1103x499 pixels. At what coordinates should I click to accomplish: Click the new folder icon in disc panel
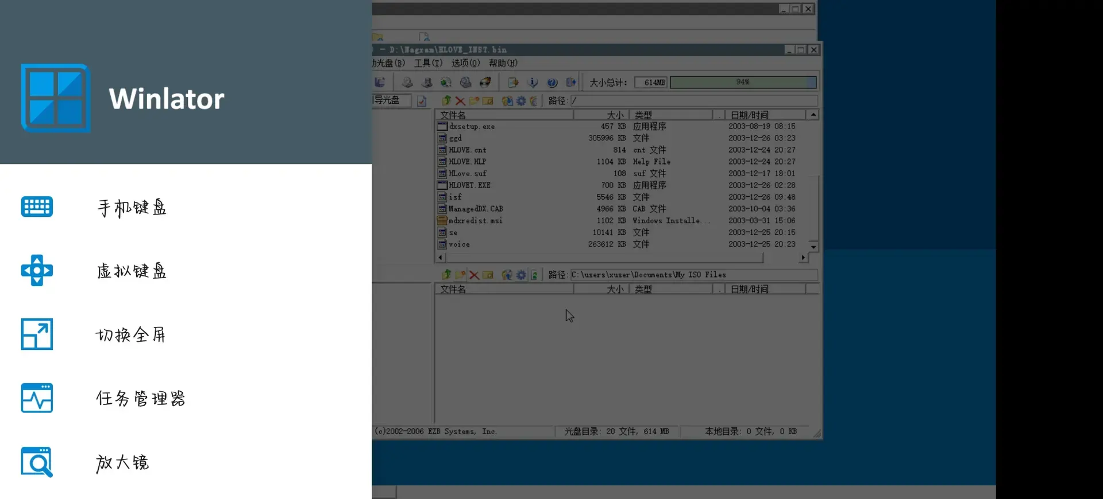tap(474, 101)
